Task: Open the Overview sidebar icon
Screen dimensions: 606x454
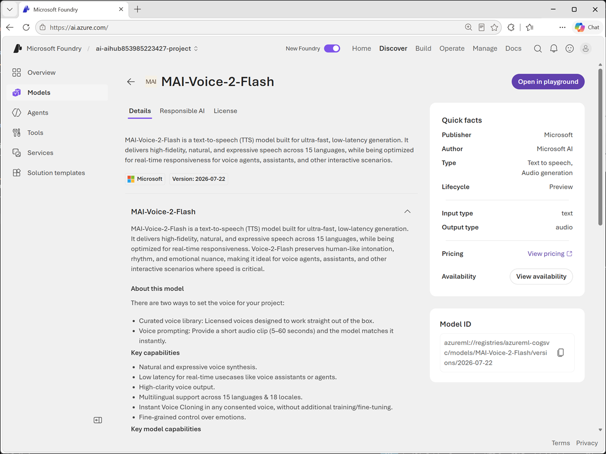Action: tap(17, 73)
